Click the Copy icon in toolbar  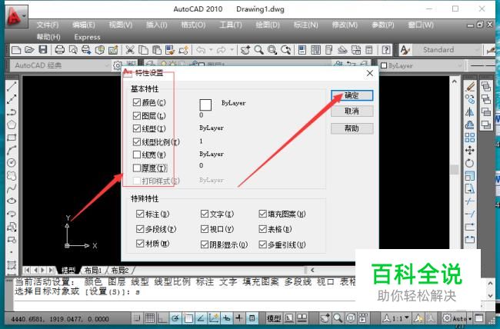(x=143, y=50)
